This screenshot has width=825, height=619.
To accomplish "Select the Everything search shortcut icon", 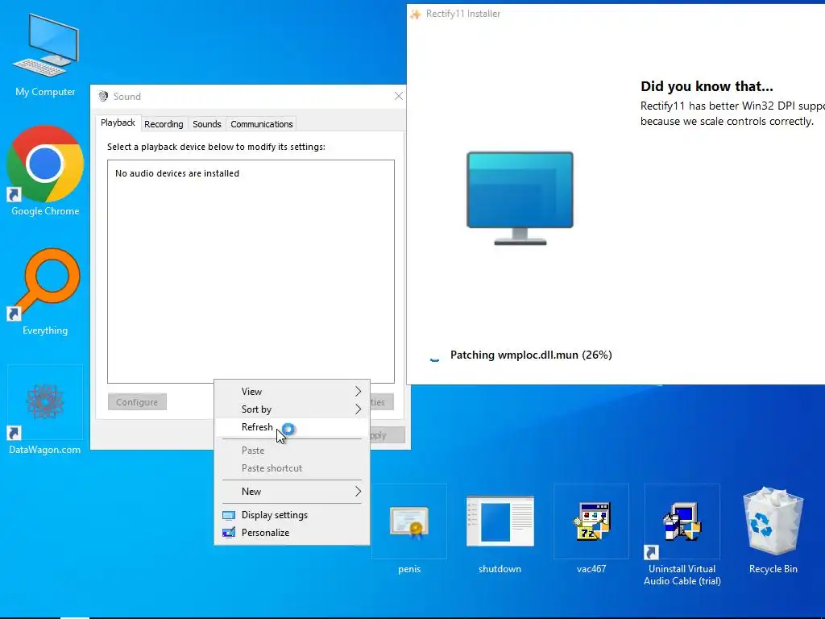I will pyautogui.click(x=45, y=284).
